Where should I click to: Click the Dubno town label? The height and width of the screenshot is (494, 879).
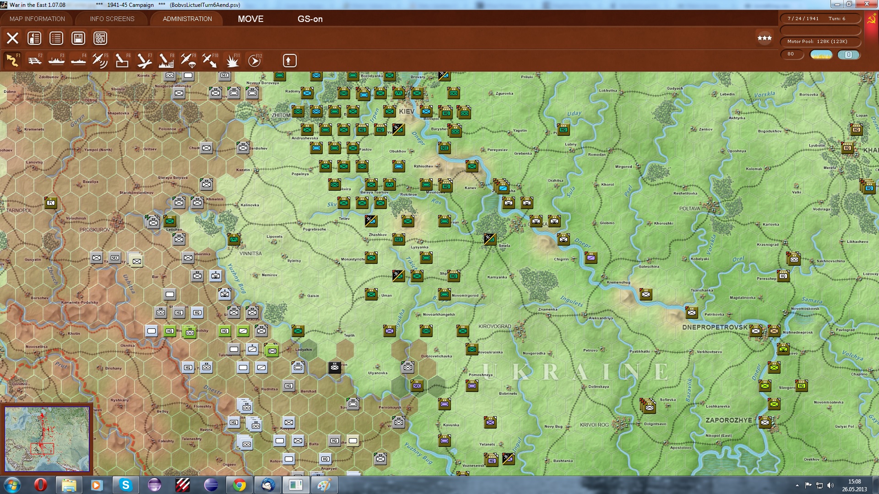tap(10, 91)
